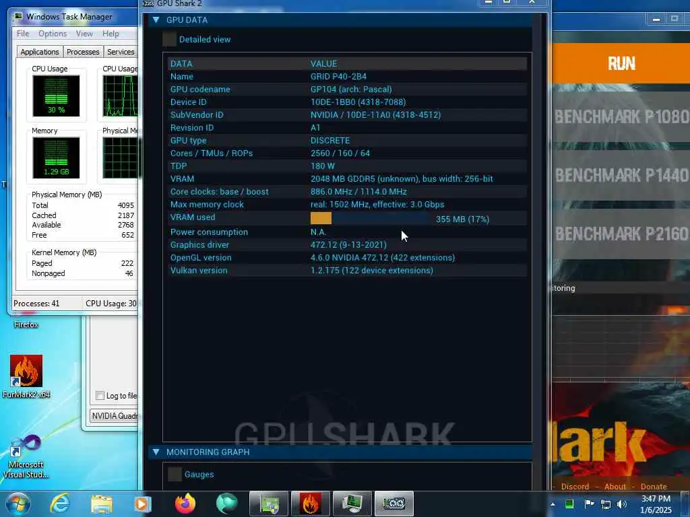Collapse the MONITORING GRAPH section
The width and height of the screenshot is (690, 517).
156,452
